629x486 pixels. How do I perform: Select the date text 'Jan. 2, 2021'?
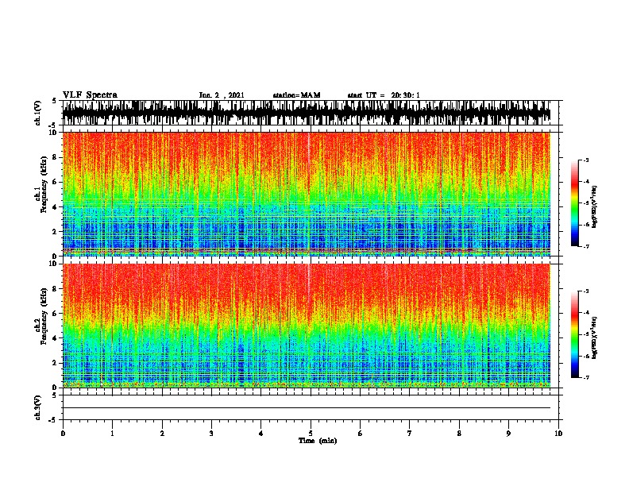coord(222,95)
